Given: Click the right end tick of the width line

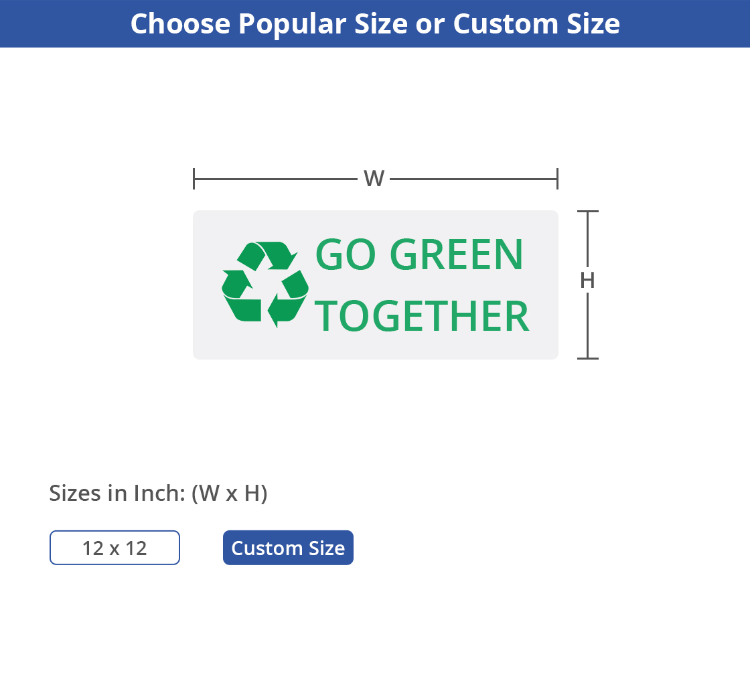Looking at the screenshot, I should (x=557, y=179).
